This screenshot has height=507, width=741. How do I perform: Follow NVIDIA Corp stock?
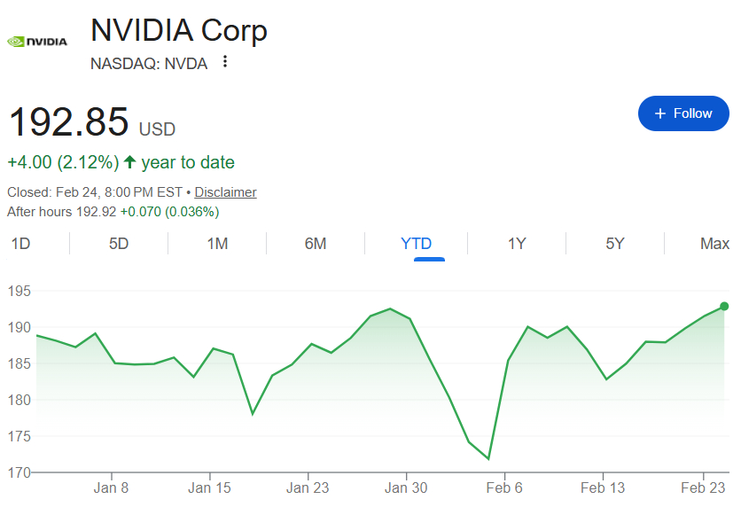pyautogui.click(x=683, y=113)
